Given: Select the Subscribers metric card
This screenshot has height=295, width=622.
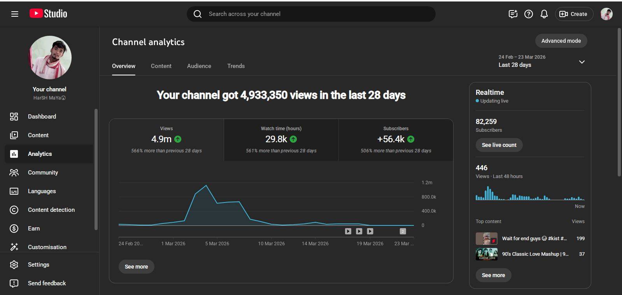Looking at the screenshot, I should (x=396, y=140).
